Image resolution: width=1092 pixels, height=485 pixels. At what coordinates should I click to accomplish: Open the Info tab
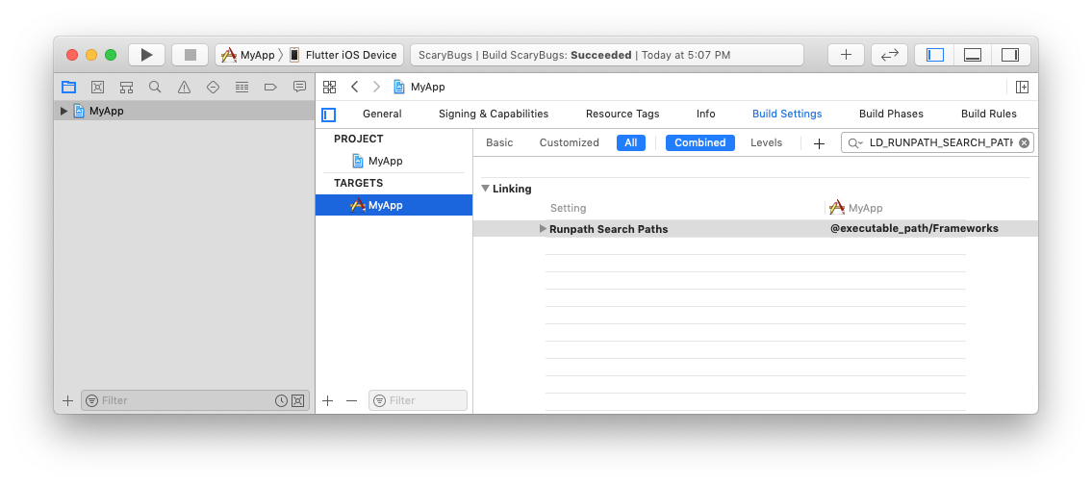click(705, 114)
